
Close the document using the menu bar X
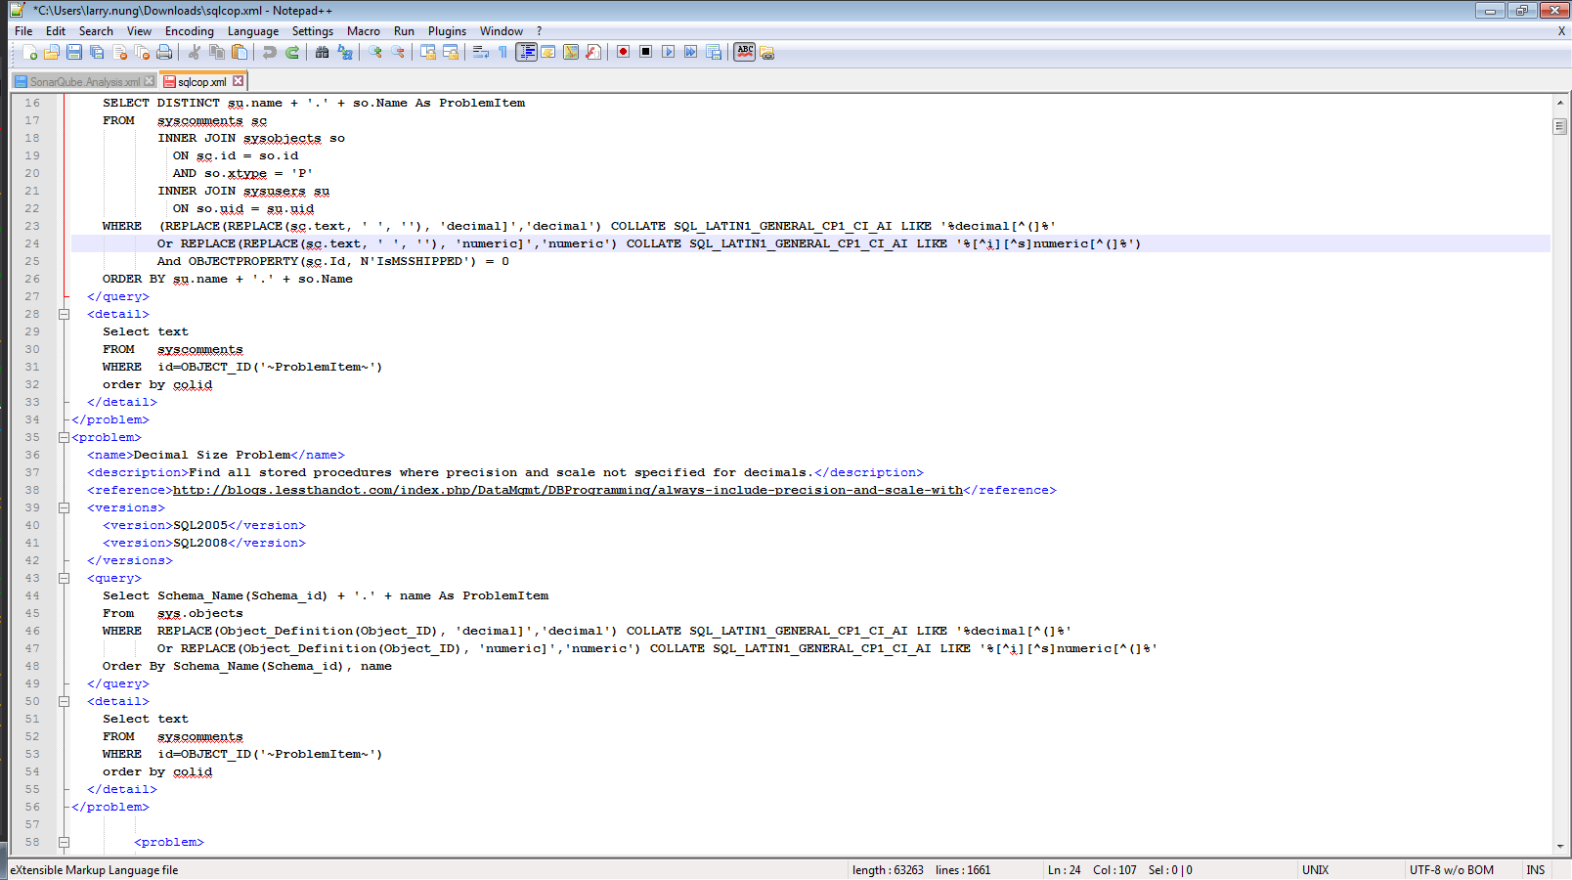[x=1561, y=31]
